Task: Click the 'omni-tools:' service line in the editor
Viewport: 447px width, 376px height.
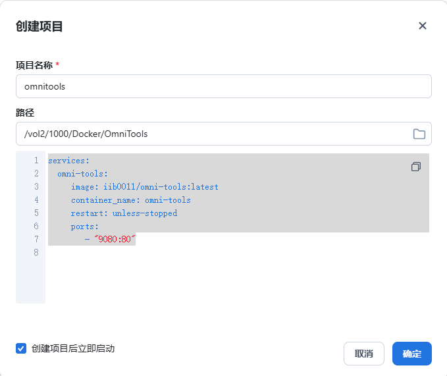Action: (x=82, y=174)
